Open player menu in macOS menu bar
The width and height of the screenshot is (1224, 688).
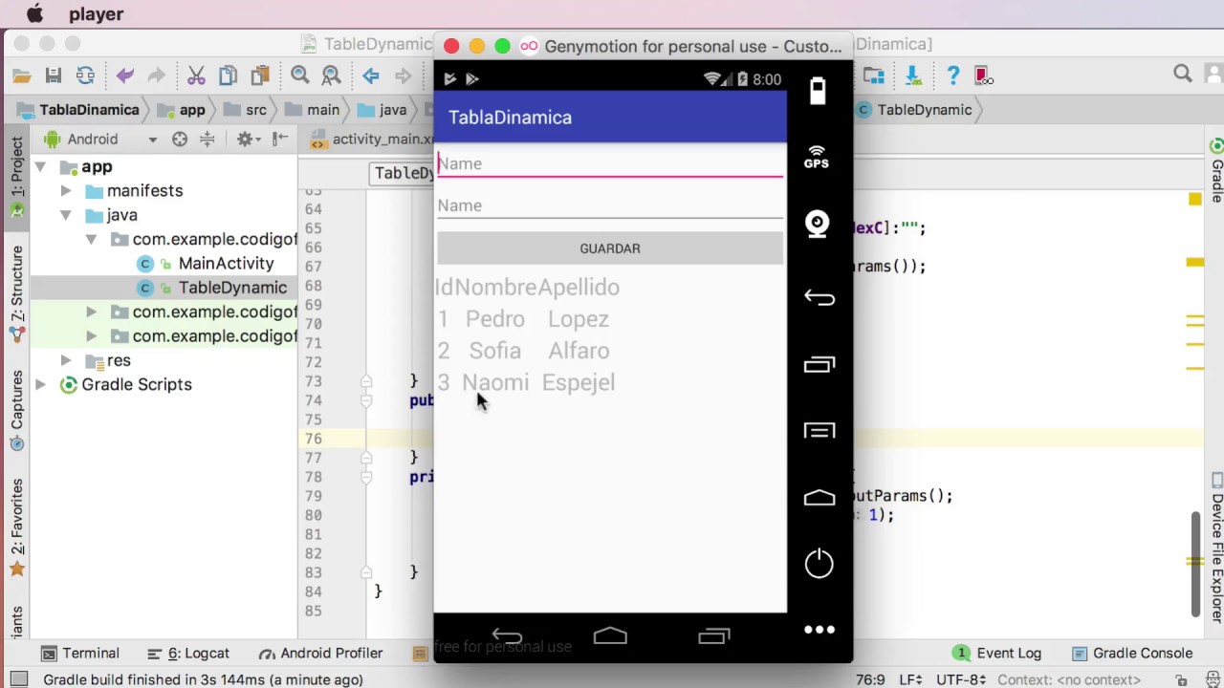click(x=96, y=14)
